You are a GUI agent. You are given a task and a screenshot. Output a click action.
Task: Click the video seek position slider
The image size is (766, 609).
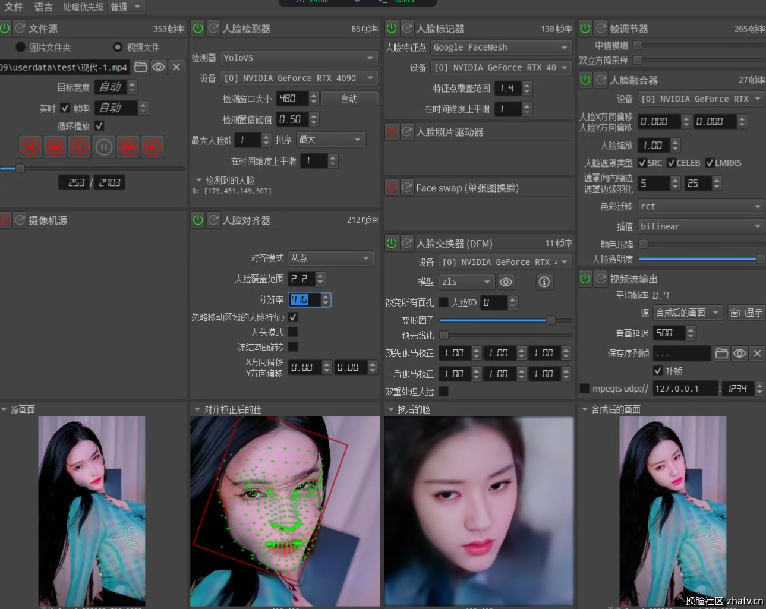click(x=92, y=169)
